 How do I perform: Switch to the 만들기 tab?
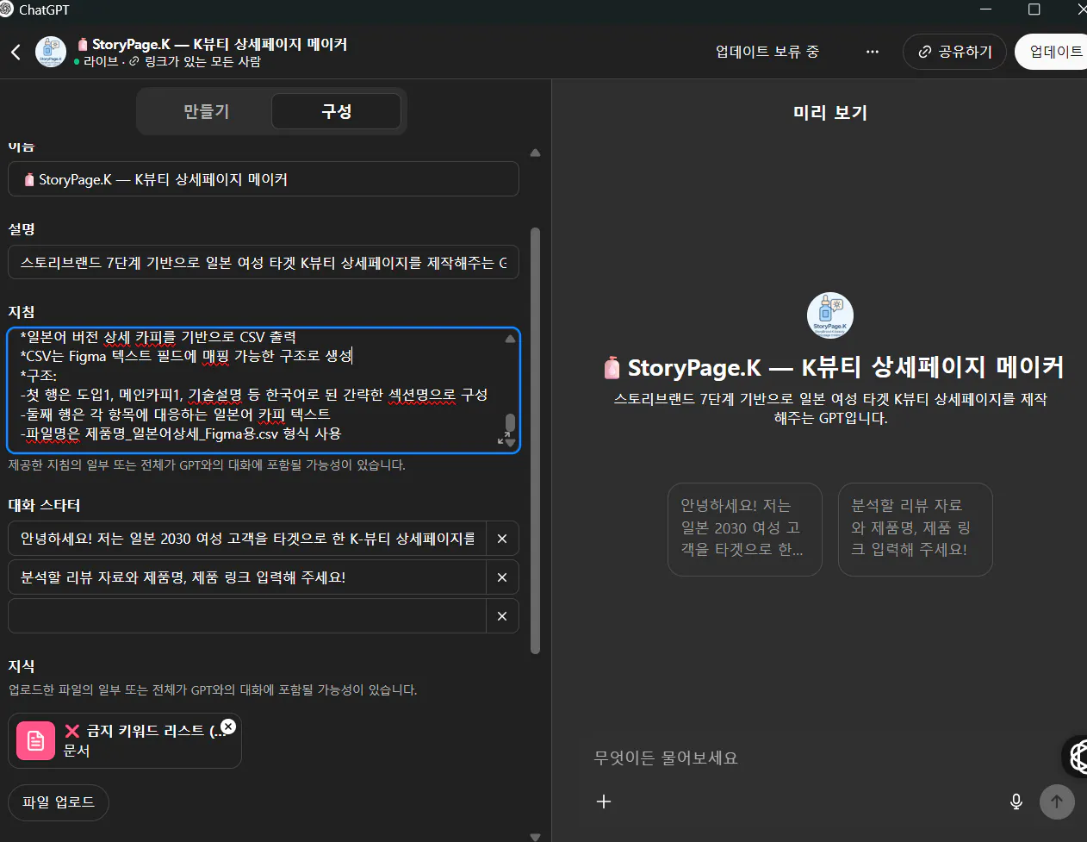pos(207,111)
